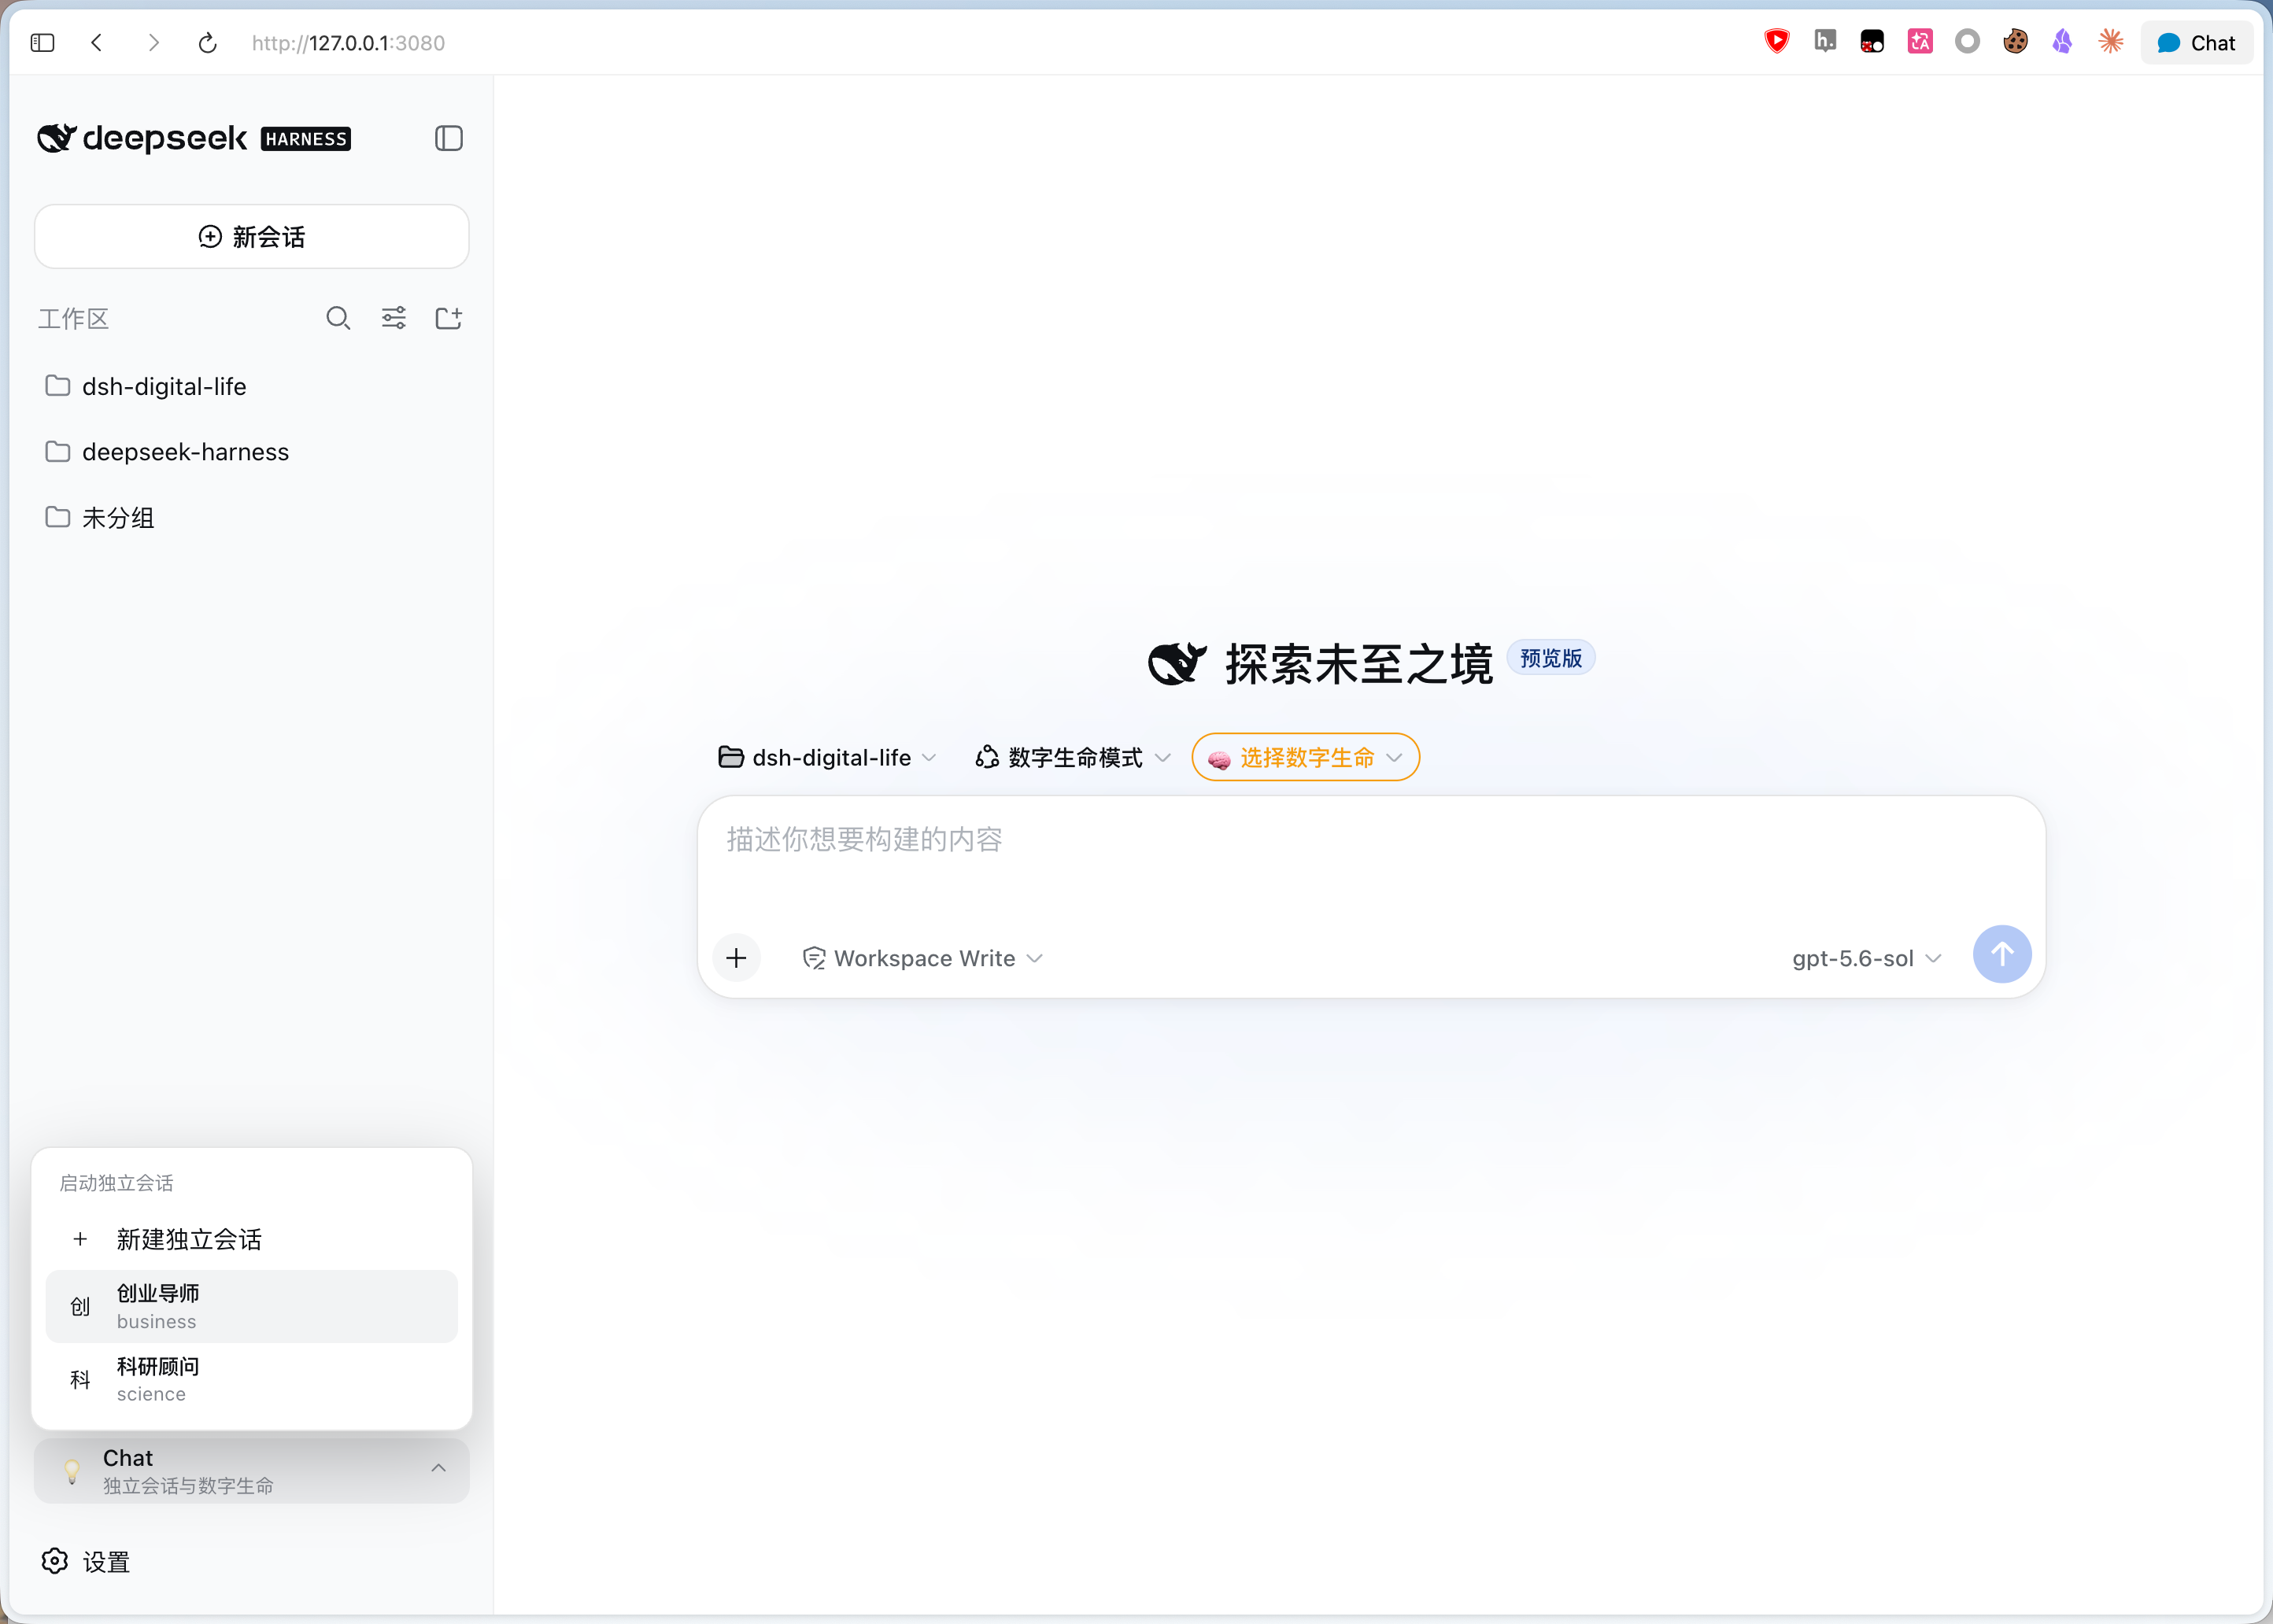Collapse the deepseek sidebar panel icon
Image resolution: width=2273 pixels, height=1624 pixels.
(x=449, y=138)
